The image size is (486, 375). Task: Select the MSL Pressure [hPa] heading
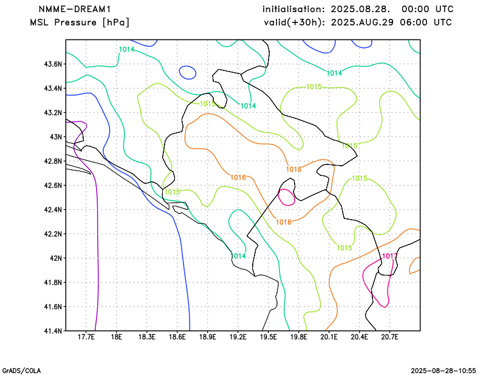tap(80, 22)
